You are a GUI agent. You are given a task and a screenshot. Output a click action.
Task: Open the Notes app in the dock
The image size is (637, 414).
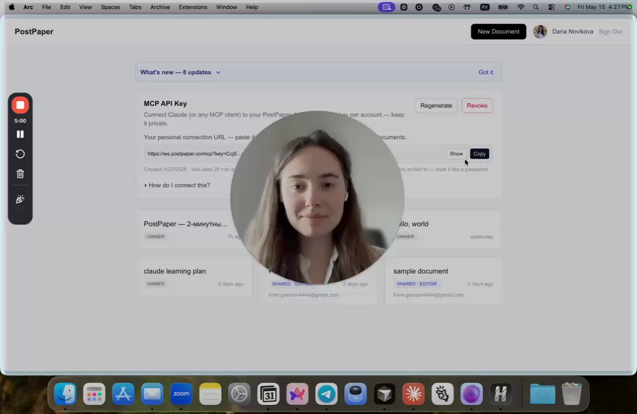(x=210, y=393)
